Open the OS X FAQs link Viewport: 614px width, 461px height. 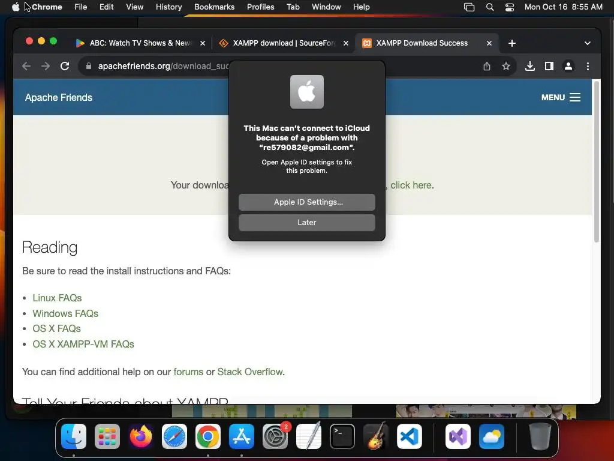(57, 328)
